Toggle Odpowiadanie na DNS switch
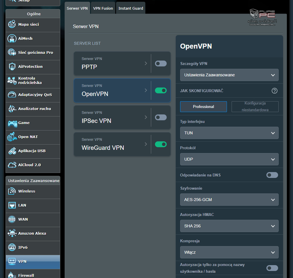 click(x=272, y=175)
